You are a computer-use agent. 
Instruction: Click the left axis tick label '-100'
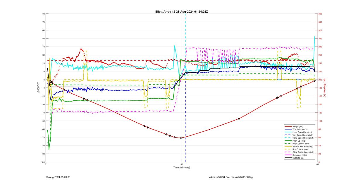click(43, 162)
